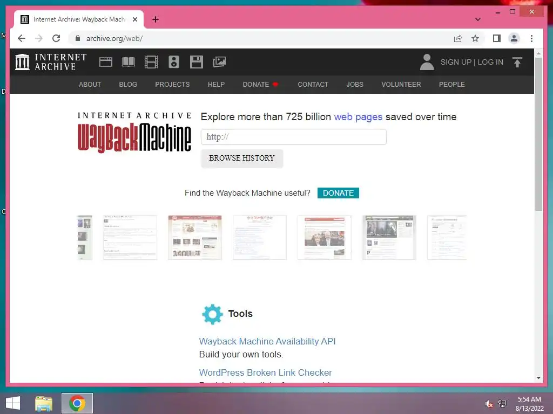Viewport: 553px width, 414px height.
Task: Open PEOPLE menu item
Action: pos(452,85)
